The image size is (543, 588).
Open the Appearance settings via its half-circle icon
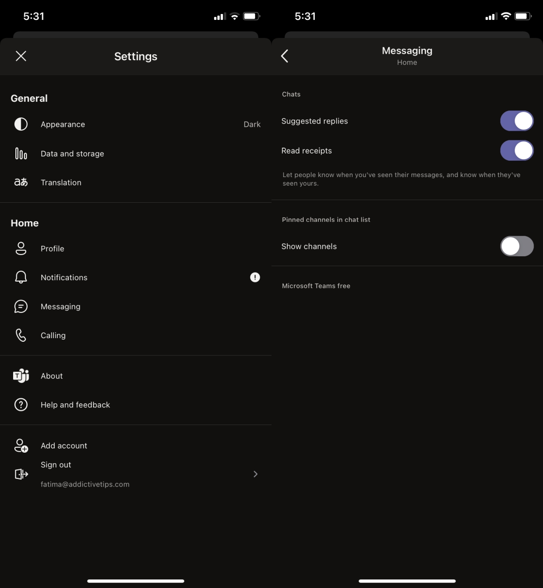tap(21, 124)
